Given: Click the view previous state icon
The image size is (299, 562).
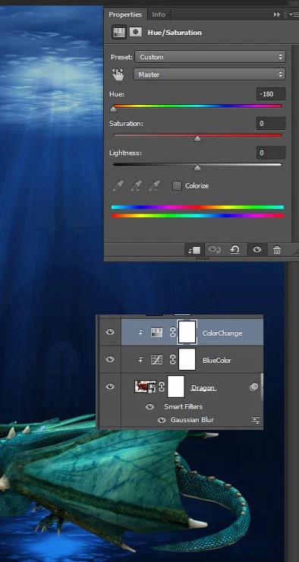Looking at the screenshot, I should pyautogui.click(x=215, y=250).
